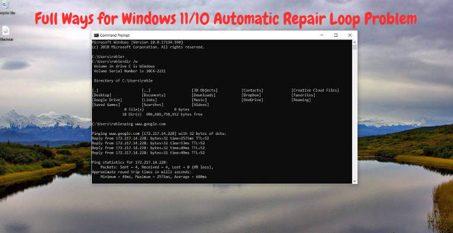Maximize the Command Prompt window
The image size is (453, 233).
(x=336, y=35)
